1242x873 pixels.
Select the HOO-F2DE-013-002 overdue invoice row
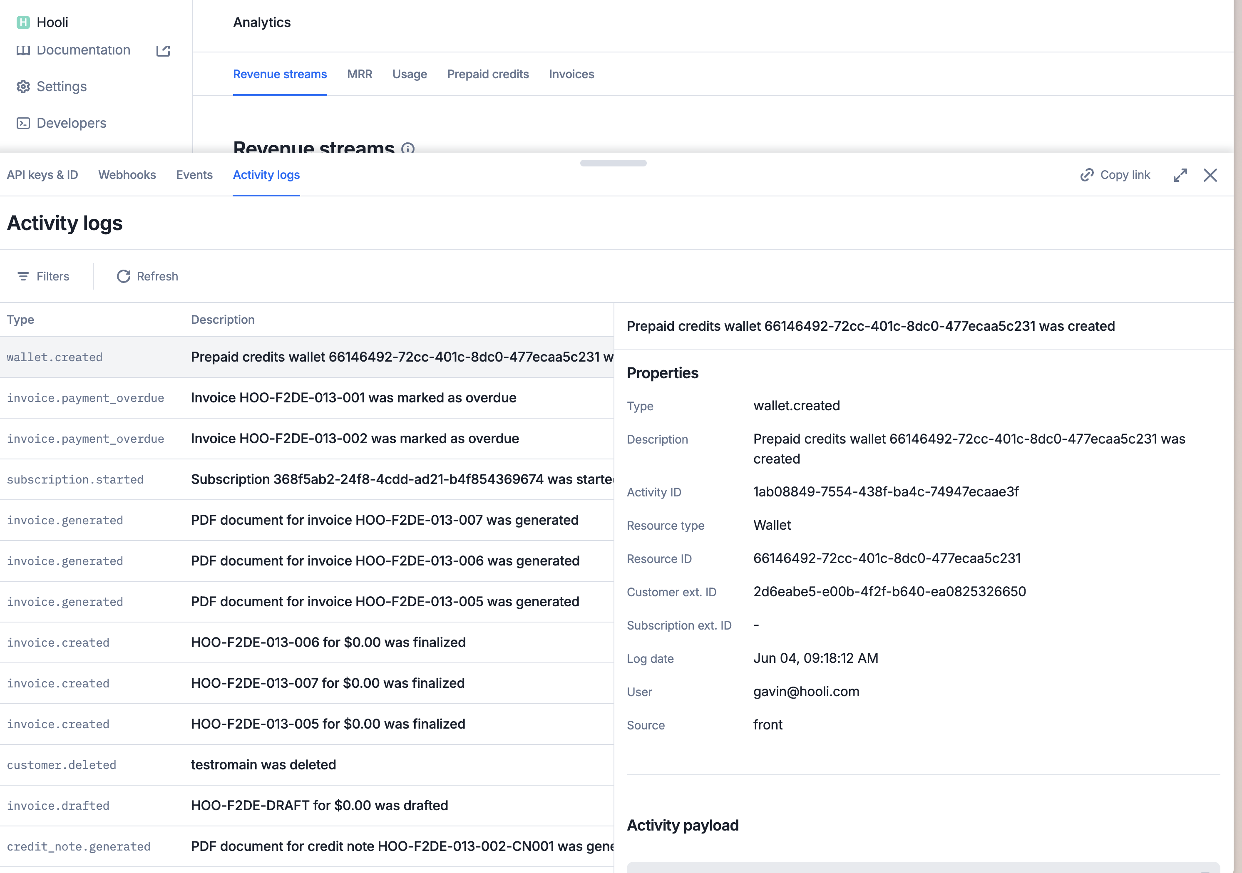pyautogui.click(x=307, y=439)
